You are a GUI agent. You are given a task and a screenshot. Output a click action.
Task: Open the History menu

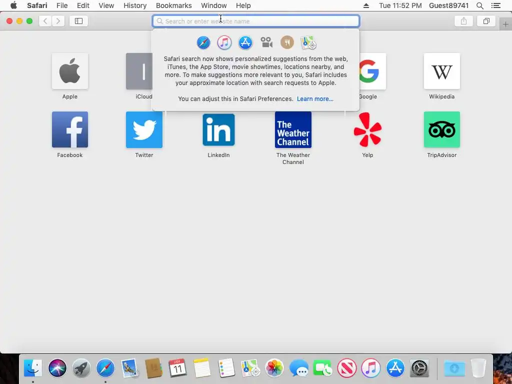click(x=135, y=5)
